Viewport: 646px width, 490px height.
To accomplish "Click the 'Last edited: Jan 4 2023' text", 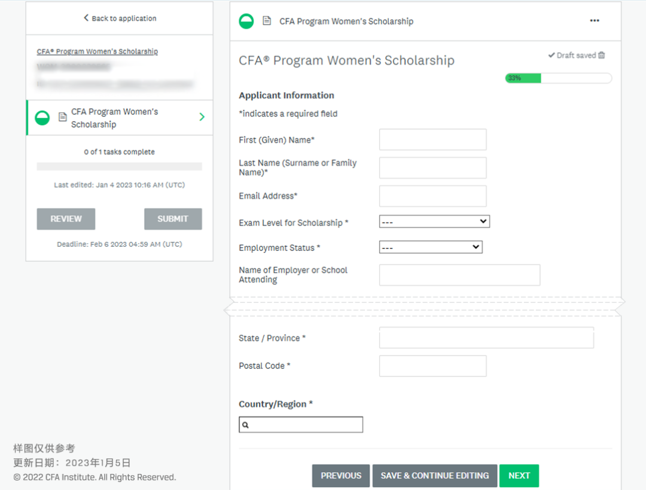I will click(x=120, y=185).
